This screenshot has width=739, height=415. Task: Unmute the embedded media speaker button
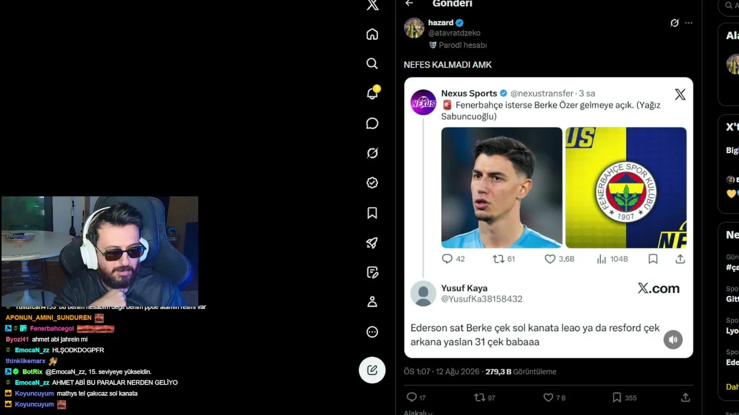click(x=673, y=339)
